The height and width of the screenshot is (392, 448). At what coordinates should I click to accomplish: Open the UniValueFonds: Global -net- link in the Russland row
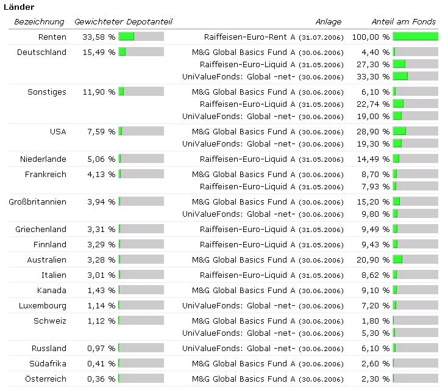pyautogui.click(x=238, y=349)
